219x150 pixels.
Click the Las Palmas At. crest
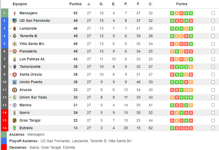(x=15, y=59)
